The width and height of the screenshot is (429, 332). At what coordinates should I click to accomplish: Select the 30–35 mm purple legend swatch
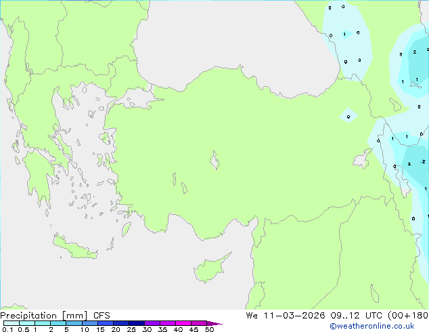[x=152, y=323]
